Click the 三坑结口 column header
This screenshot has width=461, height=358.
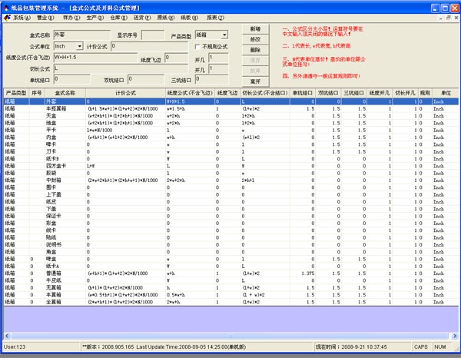click(x=354, y=93)
